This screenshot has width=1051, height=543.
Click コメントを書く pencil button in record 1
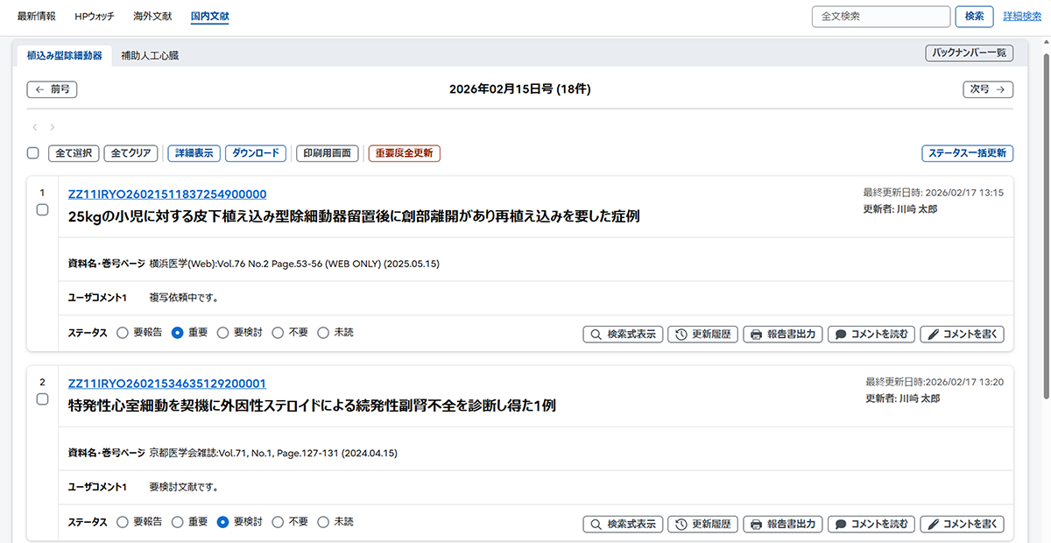point(962,335)
